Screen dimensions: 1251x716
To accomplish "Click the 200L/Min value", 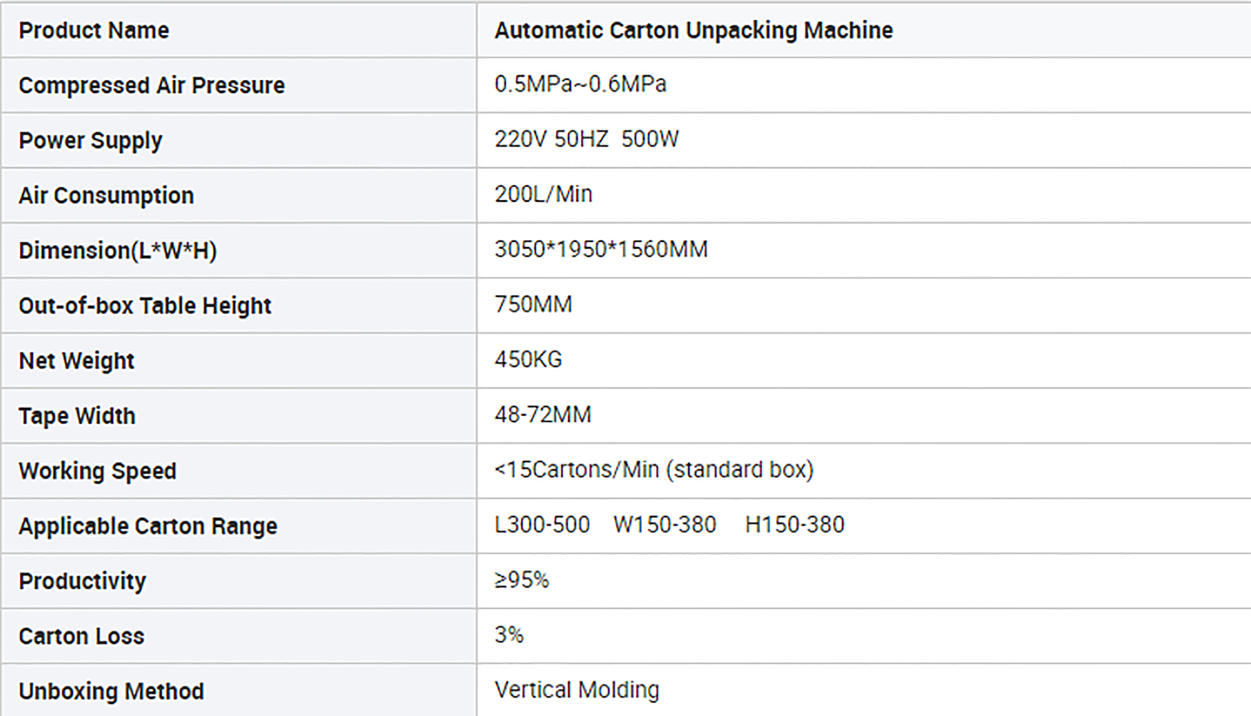I will click(543, 194).
